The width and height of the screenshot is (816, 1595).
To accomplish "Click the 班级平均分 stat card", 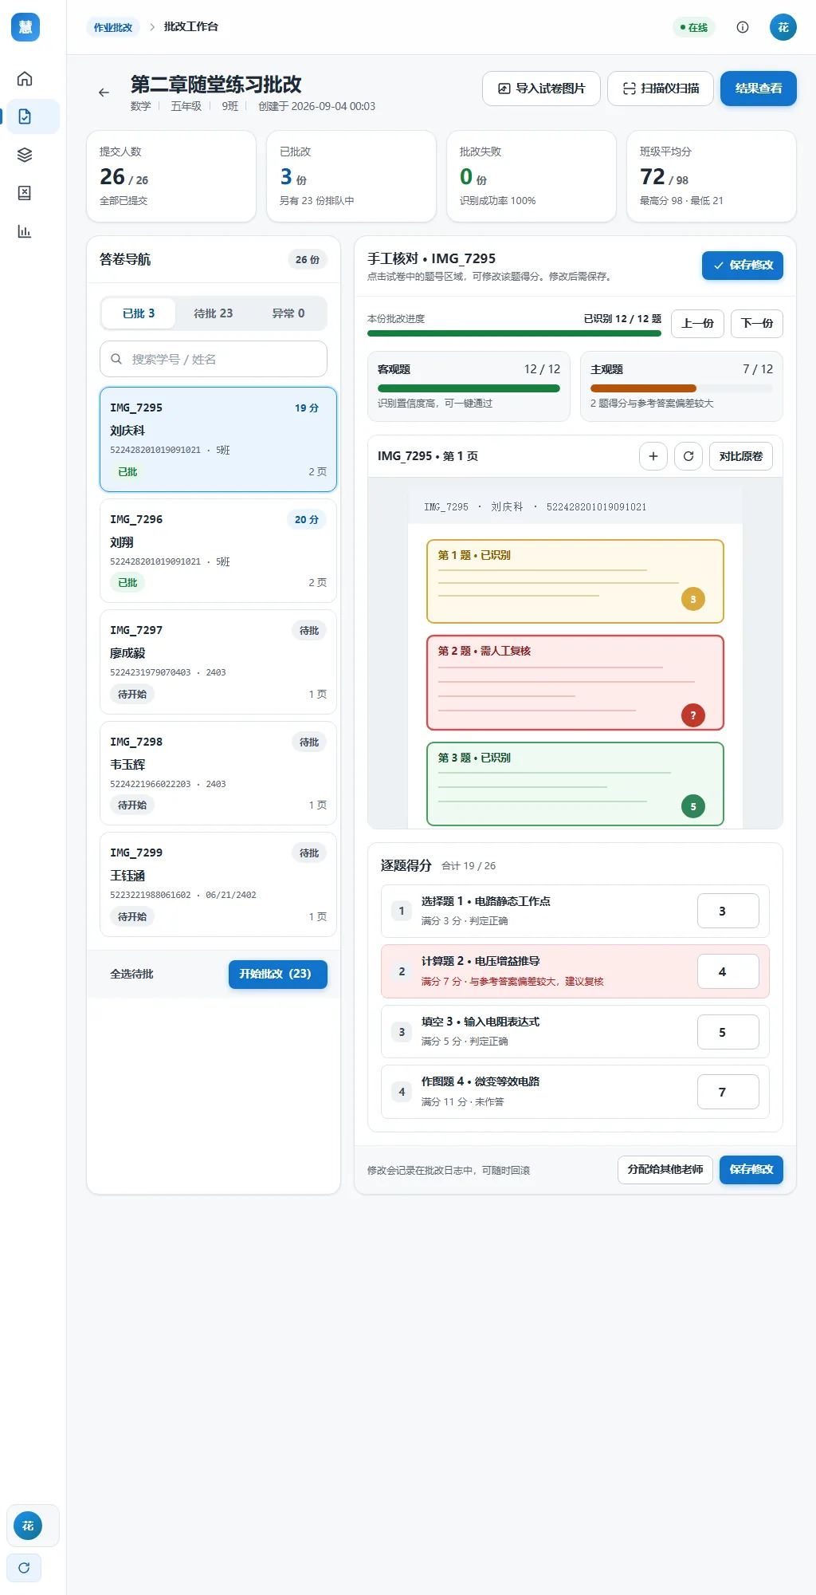I will [712, 176].
